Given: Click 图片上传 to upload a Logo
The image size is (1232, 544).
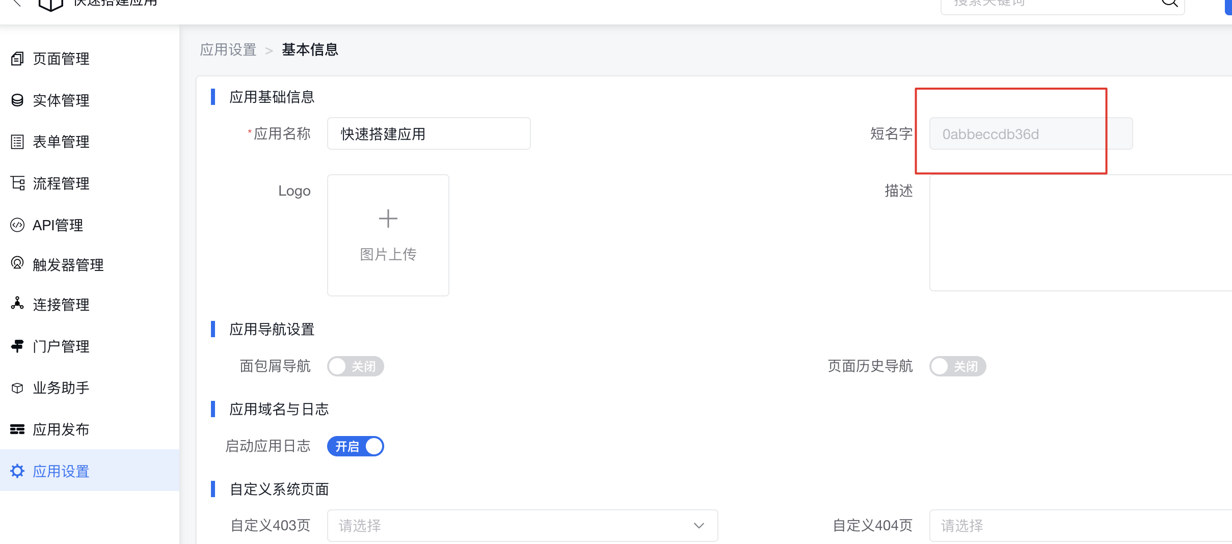Looking at the screenshot, I should coord(388,235).
